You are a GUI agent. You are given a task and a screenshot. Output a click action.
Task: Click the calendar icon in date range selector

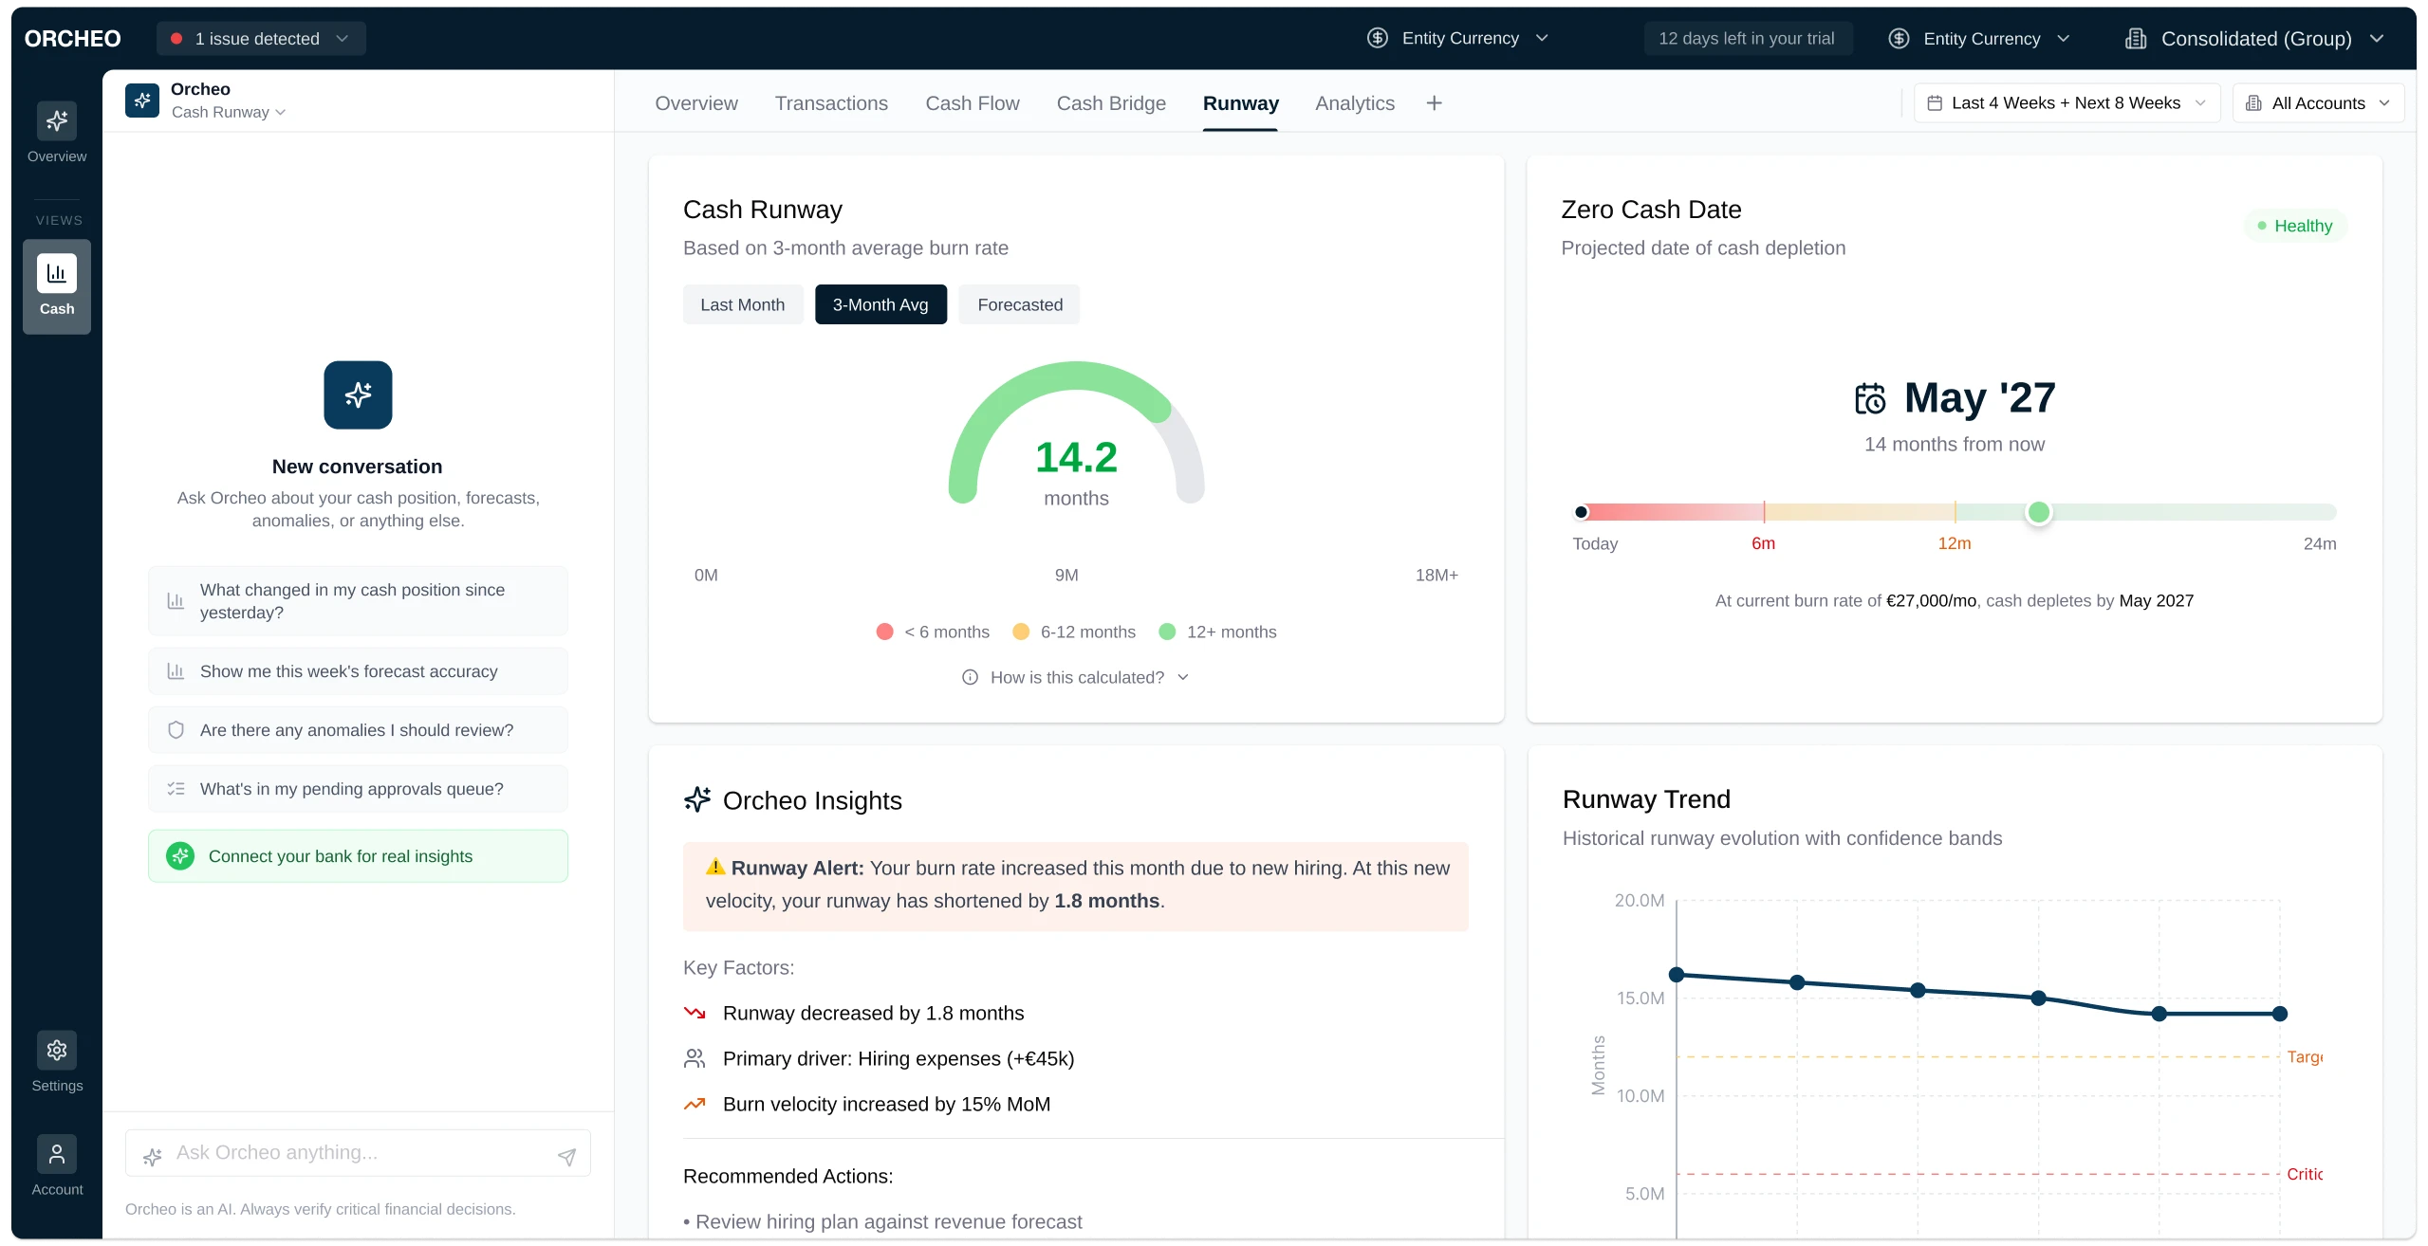1935,103
